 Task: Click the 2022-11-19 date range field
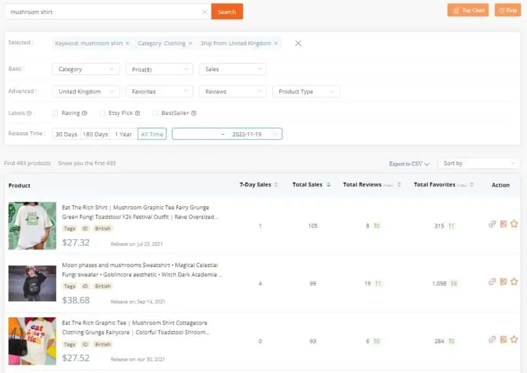point(248,133)
